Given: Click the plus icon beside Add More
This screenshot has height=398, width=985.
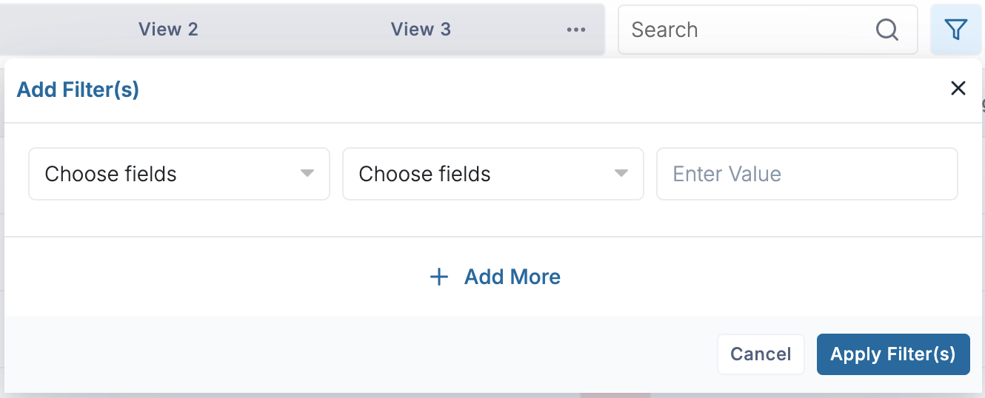Looking at the screenshot, I should click(439, 277).
